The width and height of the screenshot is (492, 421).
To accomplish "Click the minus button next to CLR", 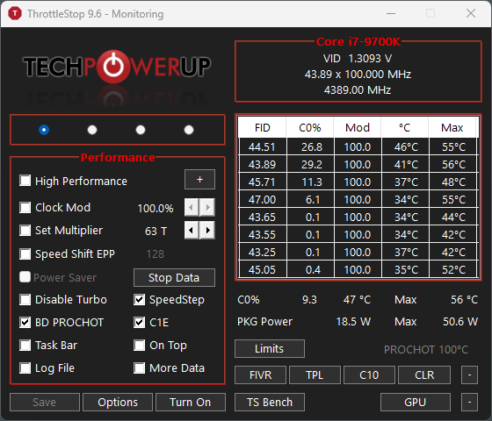I will (x=469, y=375).
